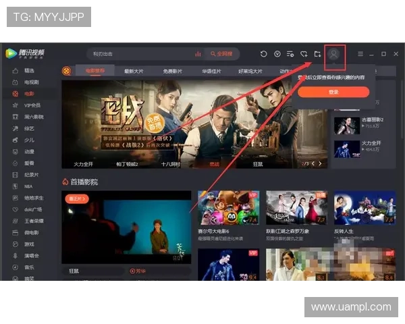
Task: Open the 联影江湖之森罗万象 poster
Action: click(297, 208)
